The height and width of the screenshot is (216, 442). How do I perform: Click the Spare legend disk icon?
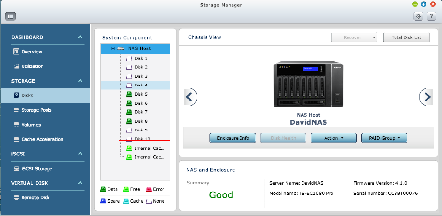[103, 201]
